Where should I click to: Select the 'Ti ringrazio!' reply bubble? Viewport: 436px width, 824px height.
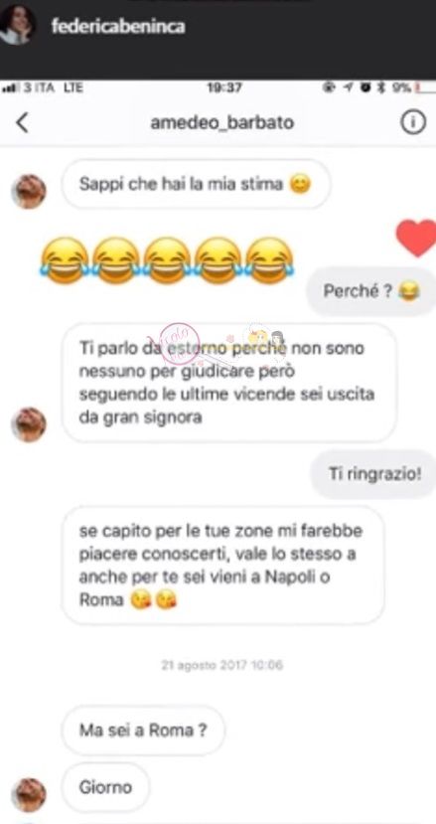[374, 474]
